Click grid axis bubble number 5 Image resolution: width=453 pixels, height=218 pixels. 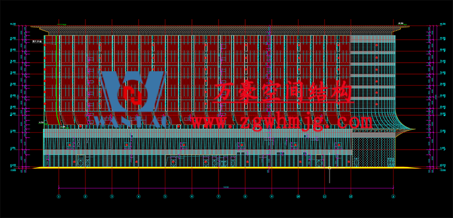point(165,197)
